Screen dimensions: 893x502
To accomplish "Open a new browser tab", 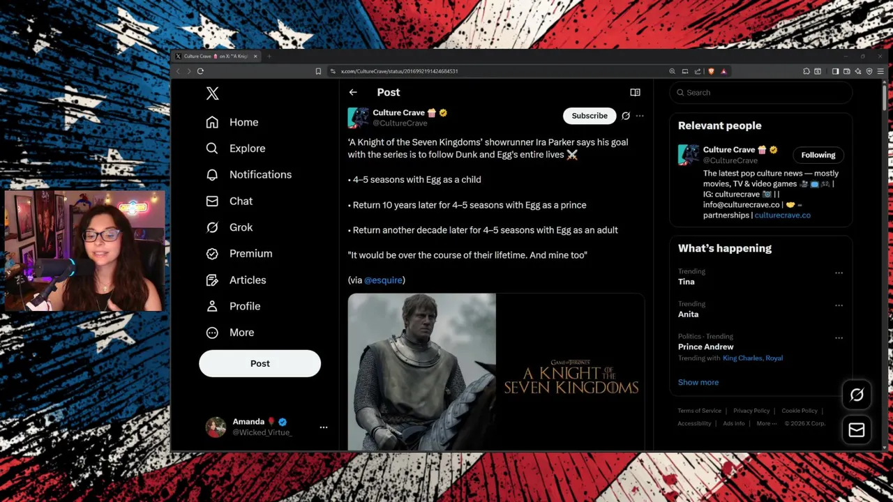I will coord(269,56).
